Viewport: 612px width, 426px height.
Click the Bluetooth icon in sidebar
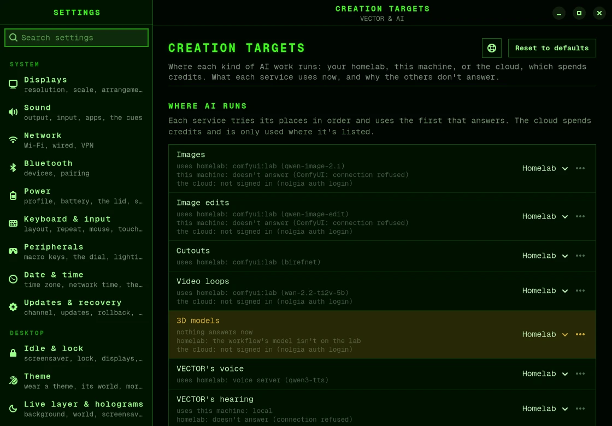13,168
